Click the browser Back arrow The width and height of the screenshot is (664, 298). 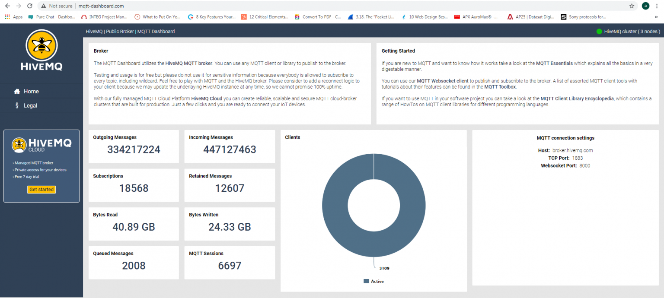tap(7, 6)
